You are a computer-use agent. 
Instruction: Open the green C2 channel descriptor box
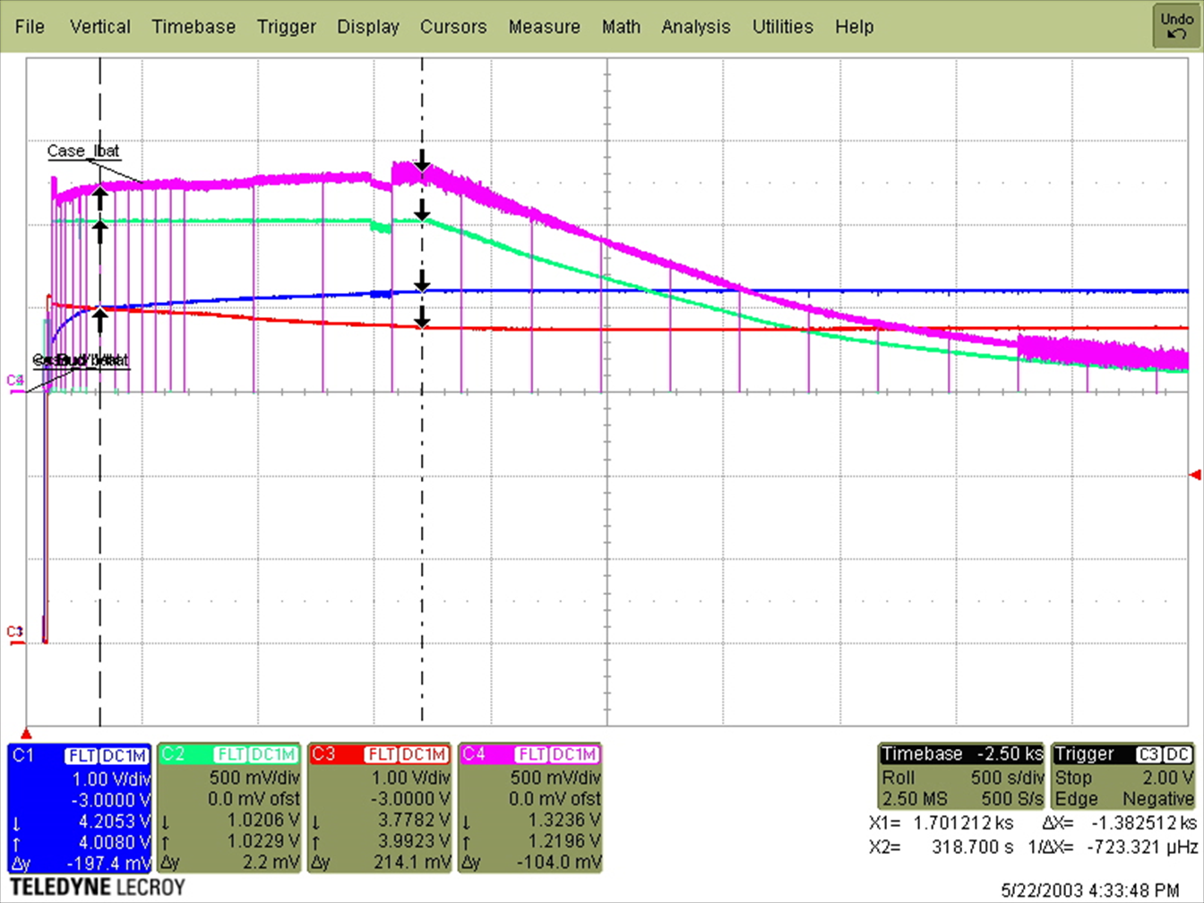pos(230,808)
